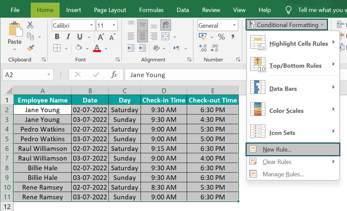Open Data Bars submenu
Screen dimensions: 347x211
pyautogui.click(x=293, y=88)
